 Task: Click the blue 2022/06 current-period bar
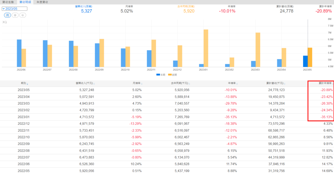click(19, 53)
